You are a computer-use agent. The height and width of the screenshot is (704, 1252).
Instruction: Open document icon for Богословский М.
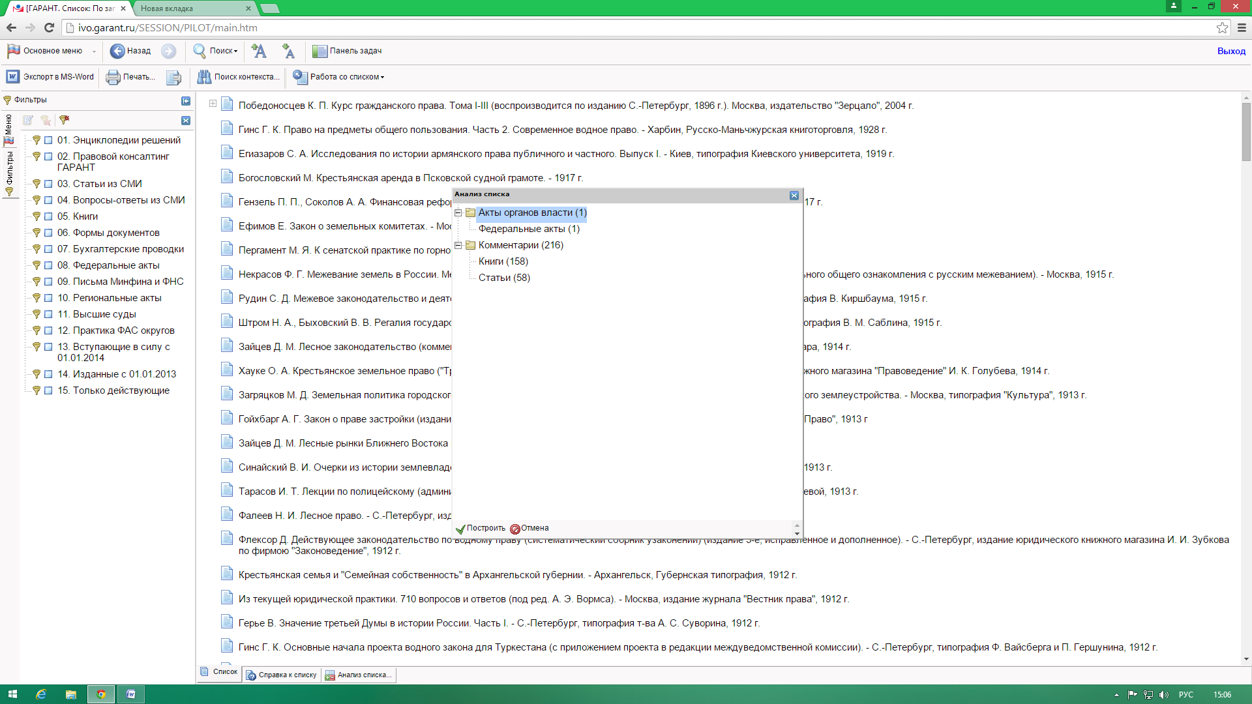click(x=227, y=177)
